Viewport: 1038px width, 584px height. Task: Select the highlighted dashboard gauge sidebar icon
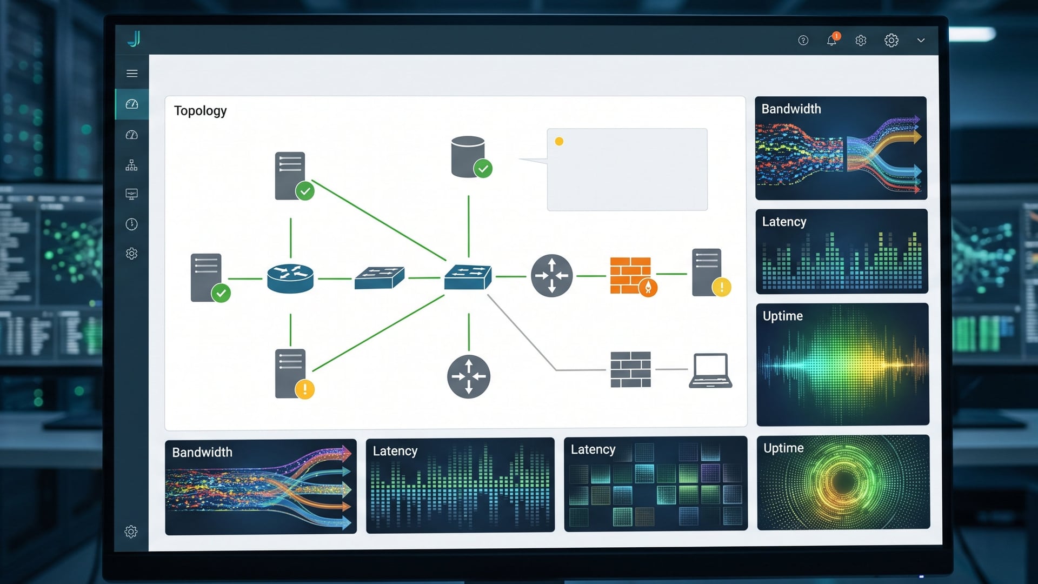(x=132, y=104)
